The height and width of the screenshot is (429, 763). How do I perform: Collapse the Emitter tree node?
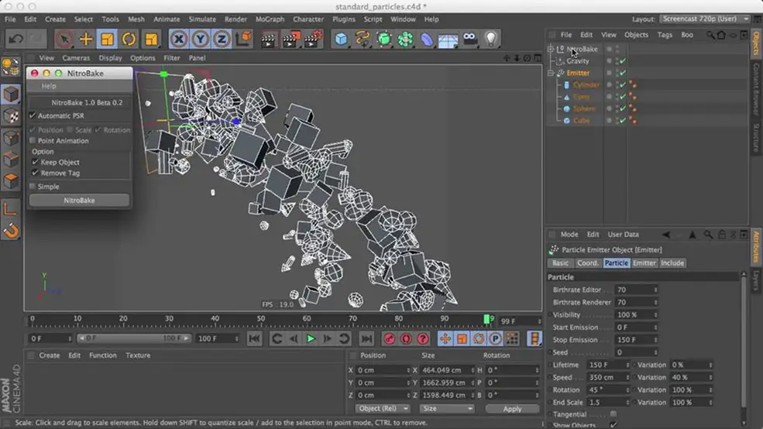click(551, 73)
